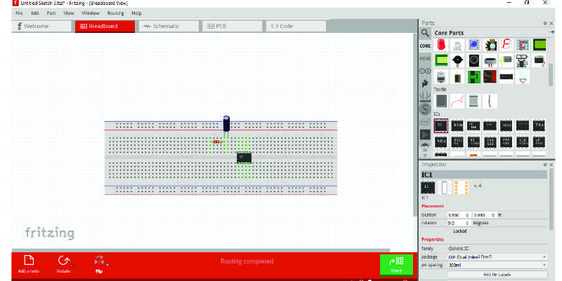Pick the stepper motor part

tap(441, 77)
